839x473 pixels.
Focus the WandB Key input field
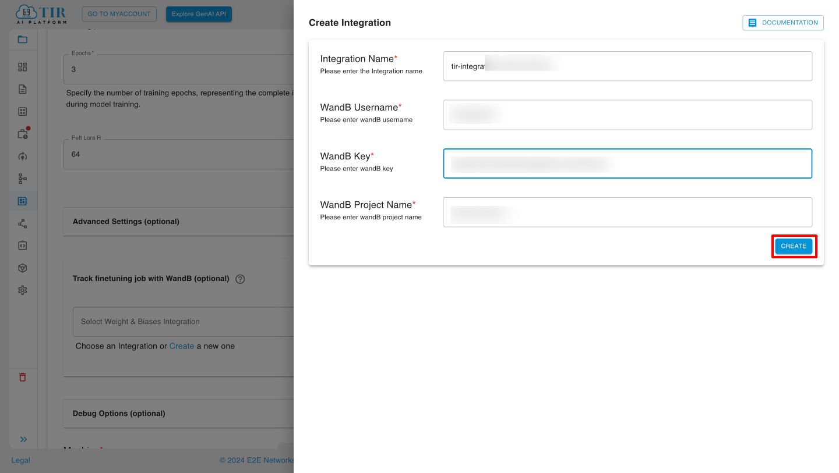[x=628, y=163]
